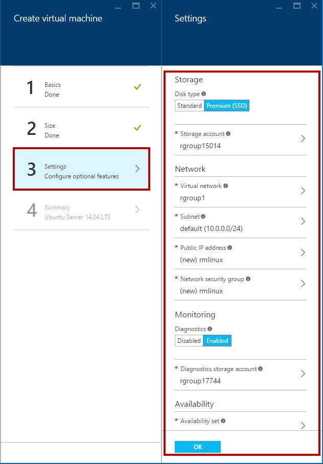Open Subnet chevron
This screenshot has width=323, height=464.
pyautogui.click(x=303, y=222)
